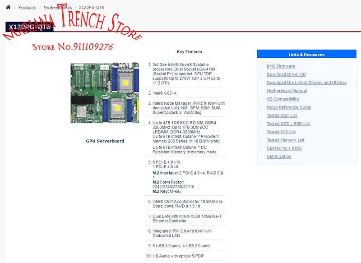Open the Products breadcrumb link
361x263 pixels.
coord(28,7)
